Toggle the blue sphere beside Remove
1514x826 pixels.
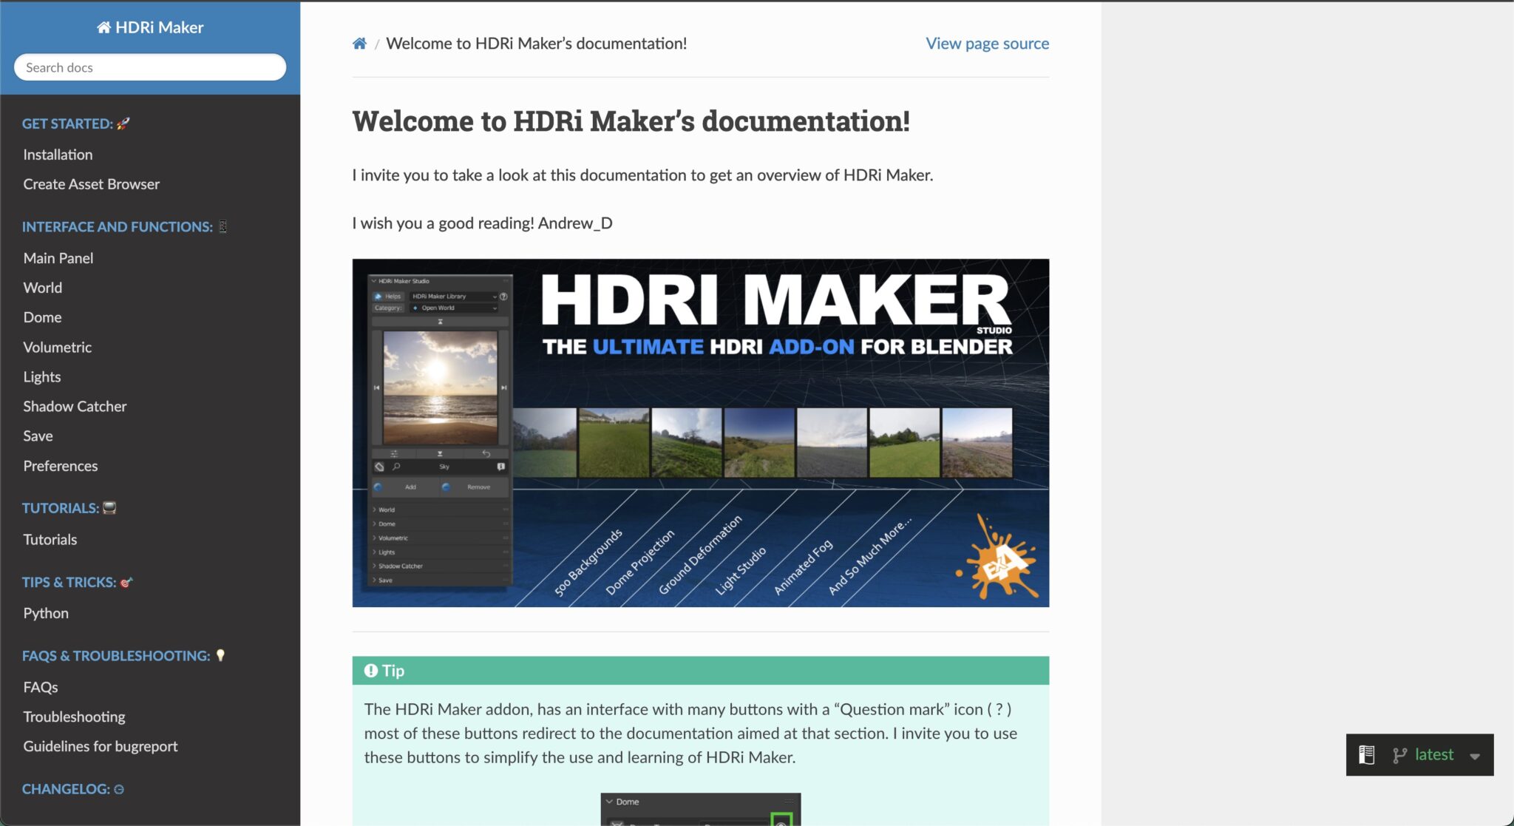click(x=445, y=487)
